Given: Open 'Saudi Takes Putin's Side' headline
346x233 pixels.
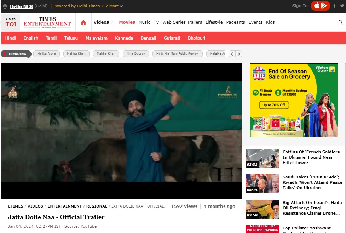Looking at the screenshot, I should 312,182.
